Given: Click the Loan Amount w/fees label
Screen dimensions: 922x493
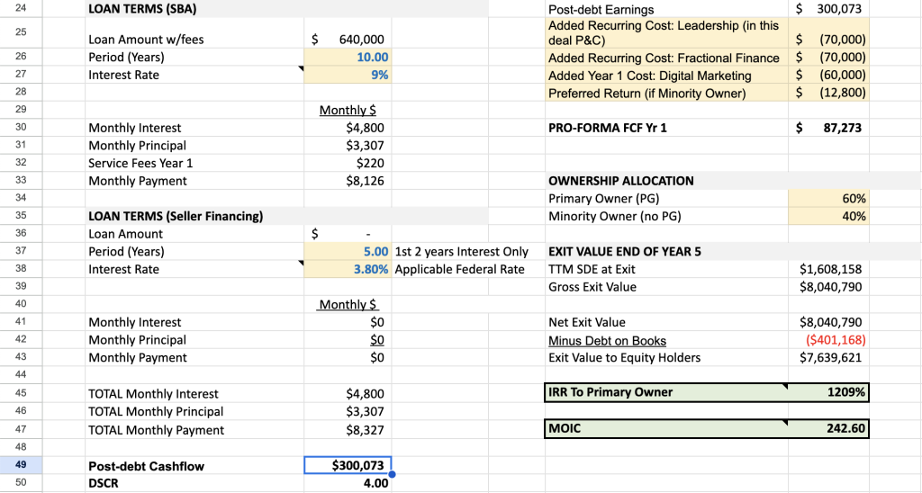Looking at the screenshot, I should (x=146, y=40).
